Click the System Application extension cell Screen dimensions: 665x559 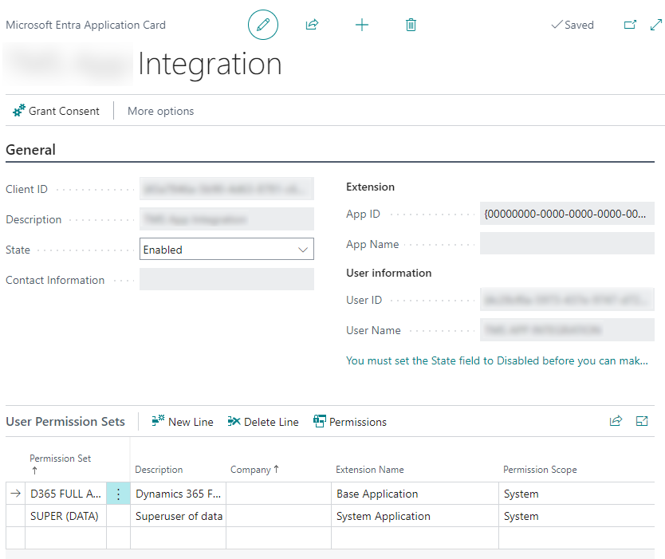click(x=415, y=516)
